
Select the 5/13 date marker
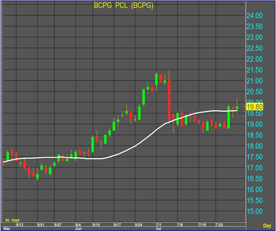20,225
